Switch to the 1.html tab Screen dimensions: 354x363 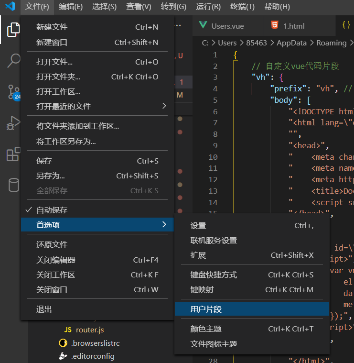[300, 25]
